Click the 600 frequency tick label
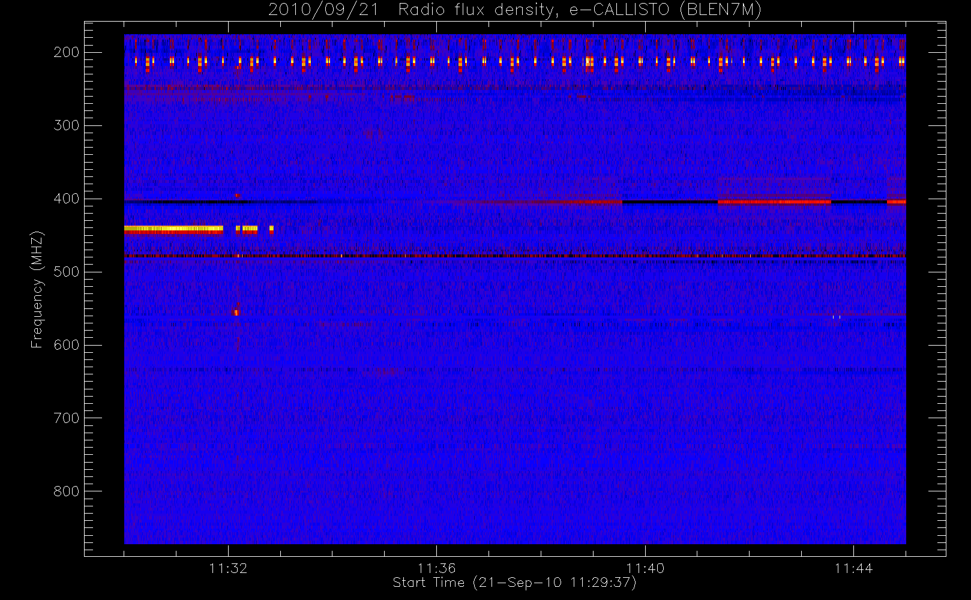Screen dimensions: 971x600 click(66, 345)
